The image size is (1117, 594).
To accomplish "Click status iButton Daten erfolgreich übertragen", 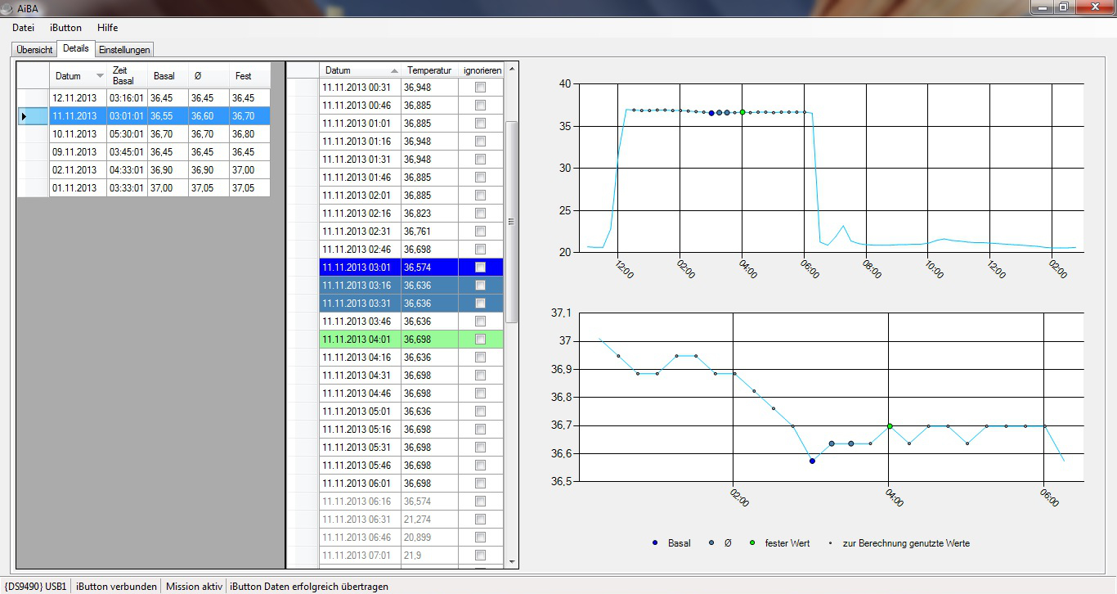I will (309, 587).
